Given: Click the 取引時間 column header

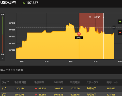Looking at the screenshot, I should [x=58, y=82].
